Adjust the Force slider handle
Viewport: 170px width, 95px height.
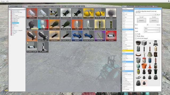(148, 25)
